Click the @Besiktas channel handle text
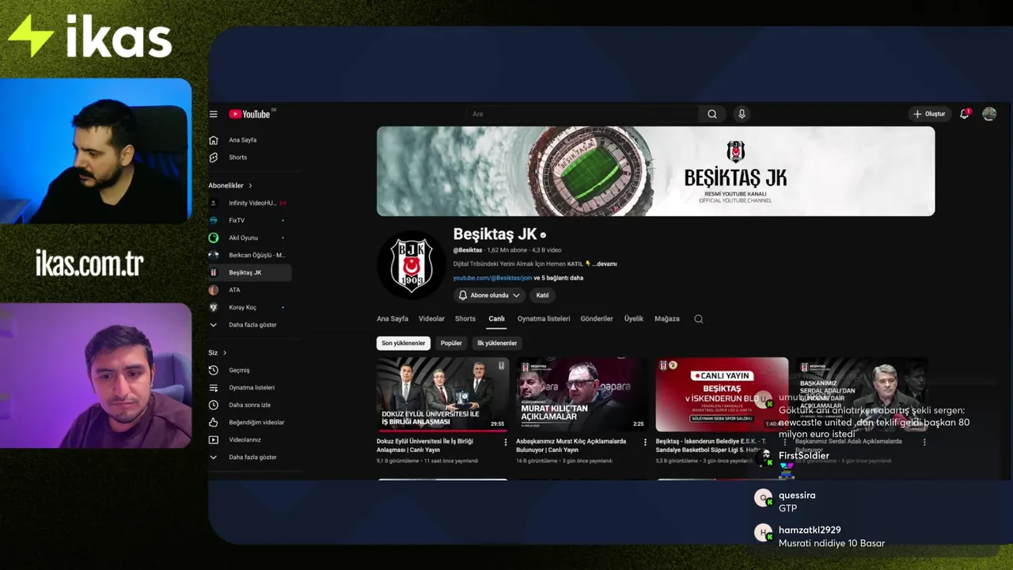This screenshot has height=570, width=1013. point(468,250)
